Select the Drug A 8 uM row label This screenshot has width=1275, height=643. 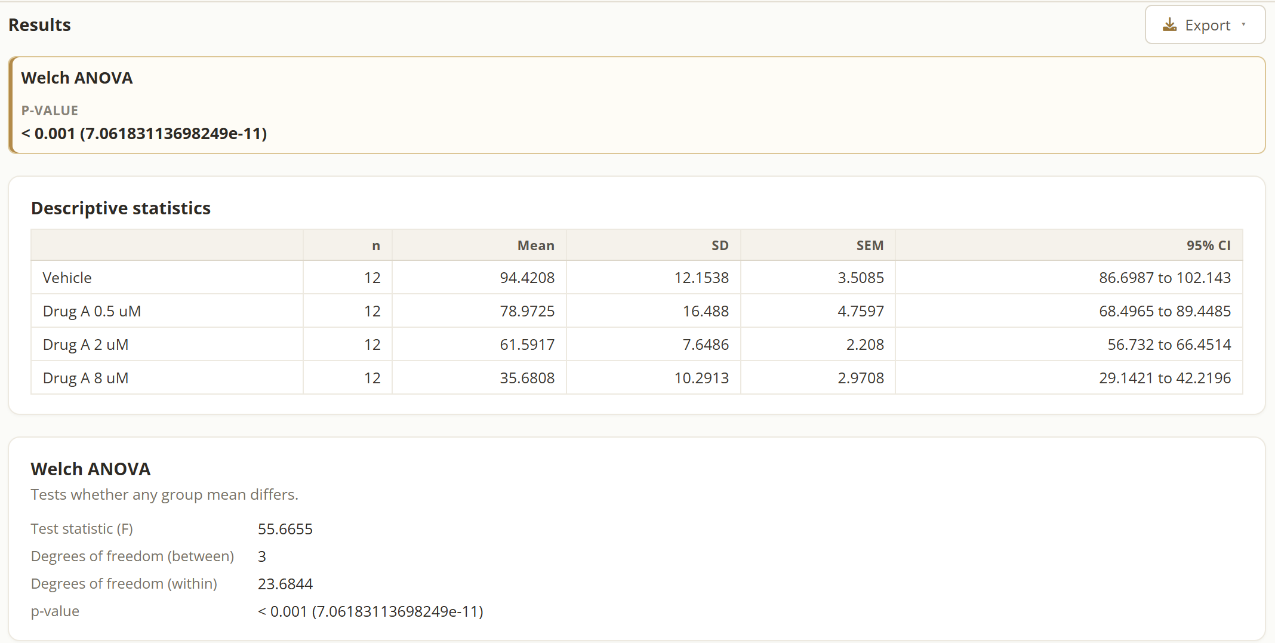click(86, 378)
